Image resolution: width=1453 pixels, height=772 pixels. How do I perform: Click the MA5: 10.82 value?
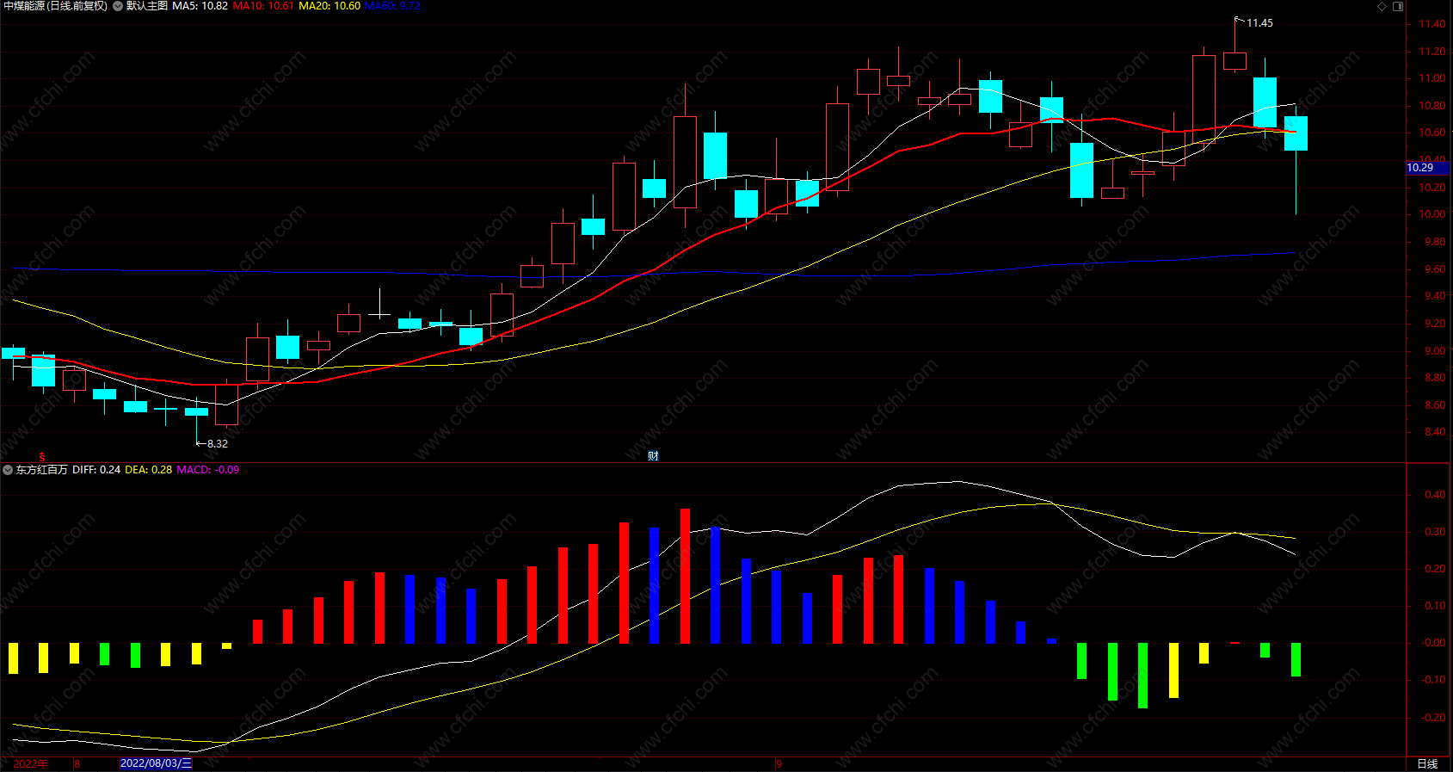tap(200, 6)
